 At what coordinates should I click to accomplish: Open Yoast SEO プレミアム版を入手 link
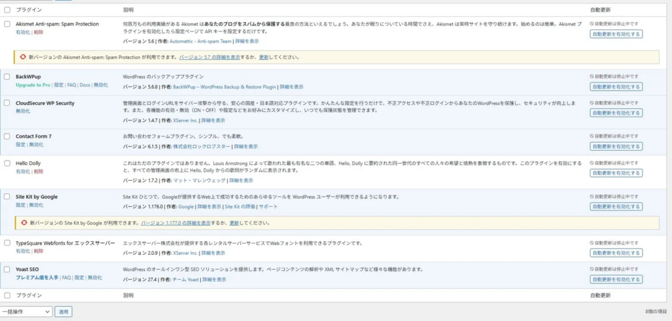click(x=37, y=278)
